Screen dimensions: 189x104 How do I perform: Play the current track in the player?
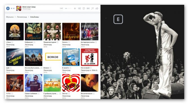point(8,8)
